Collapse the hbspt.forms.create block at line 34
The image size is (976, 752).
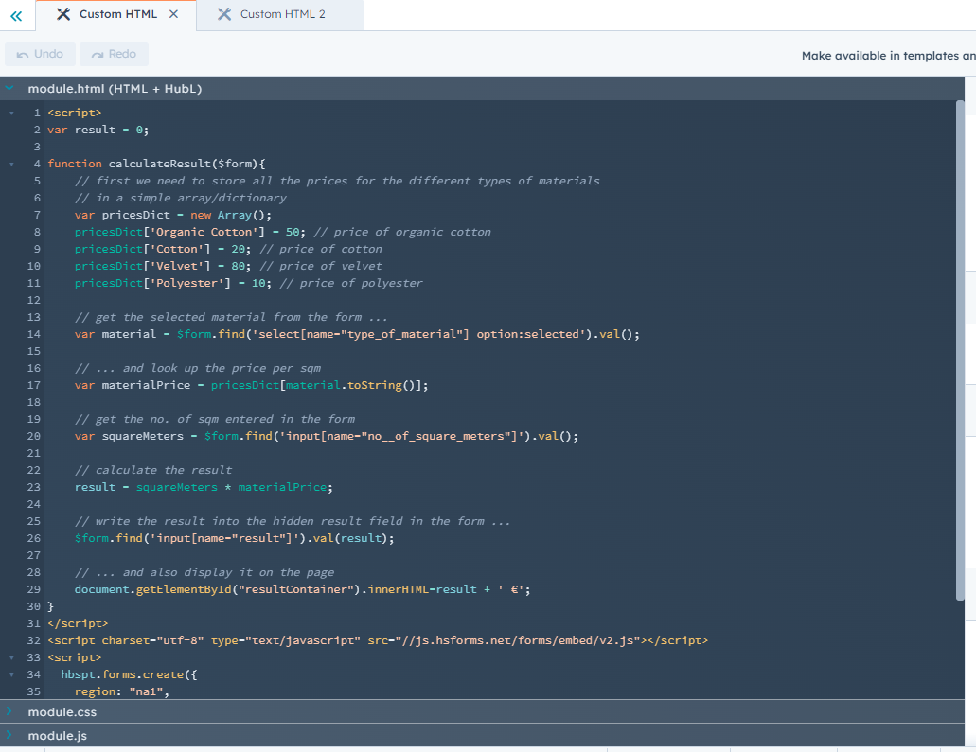pos(9,673)
